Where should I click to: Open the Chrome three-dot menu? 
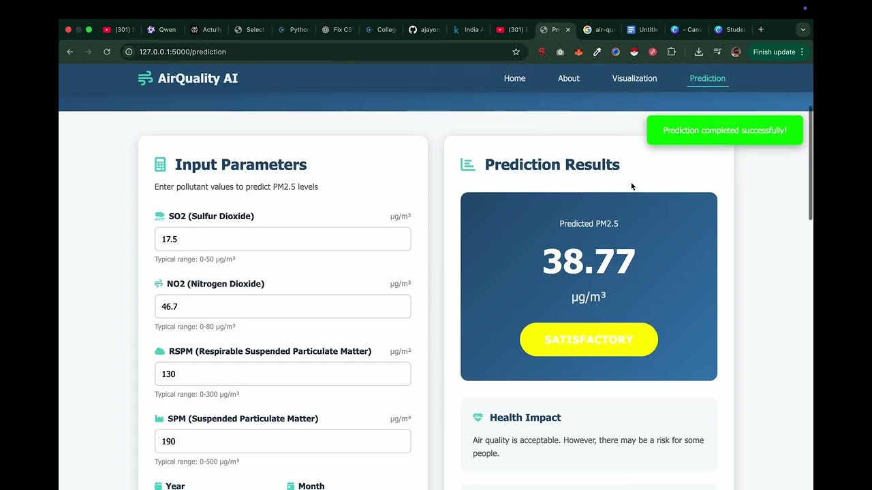click(x=802, y=52)
